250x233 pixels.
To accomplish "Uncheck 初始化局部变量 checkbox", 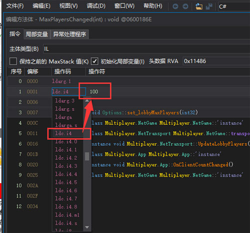I will [x=94, y=61].
